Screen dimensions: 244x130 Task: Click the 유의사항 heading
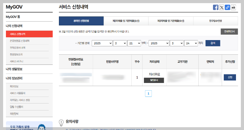pos(72,121)
